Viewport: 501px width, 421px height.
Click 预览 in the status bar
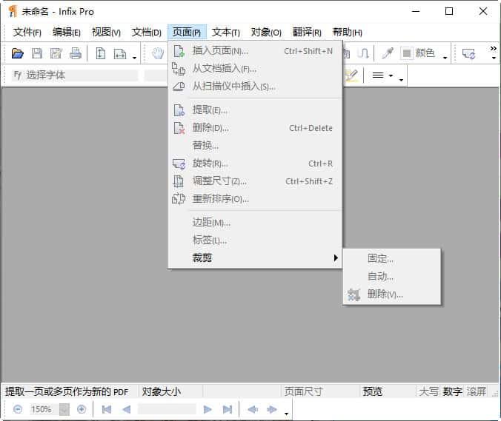pos(373,391)
